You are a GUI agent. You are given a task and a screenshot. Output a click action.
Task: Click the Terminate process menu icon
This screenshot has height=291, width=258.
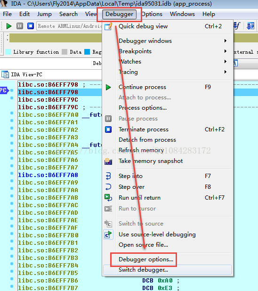coord(108,129)
